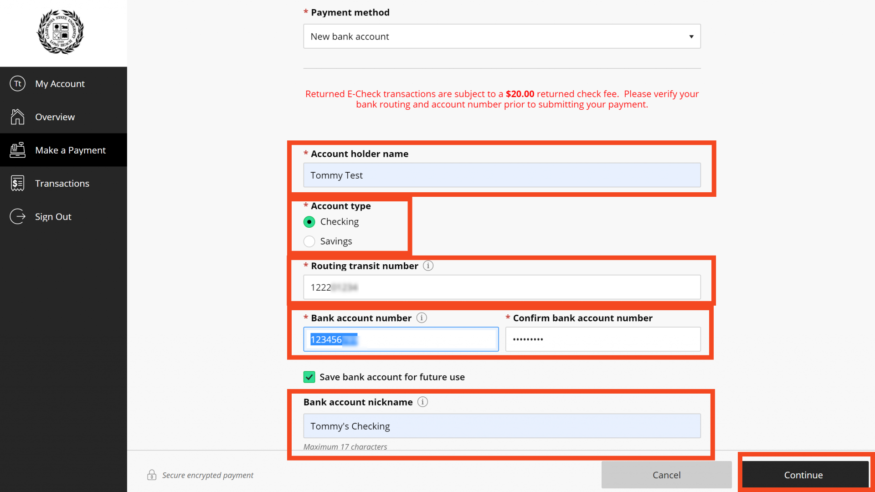Click the Transactions receipt icon
The width and height of the screenshot is (875, 492).
[x=17, y=184]
